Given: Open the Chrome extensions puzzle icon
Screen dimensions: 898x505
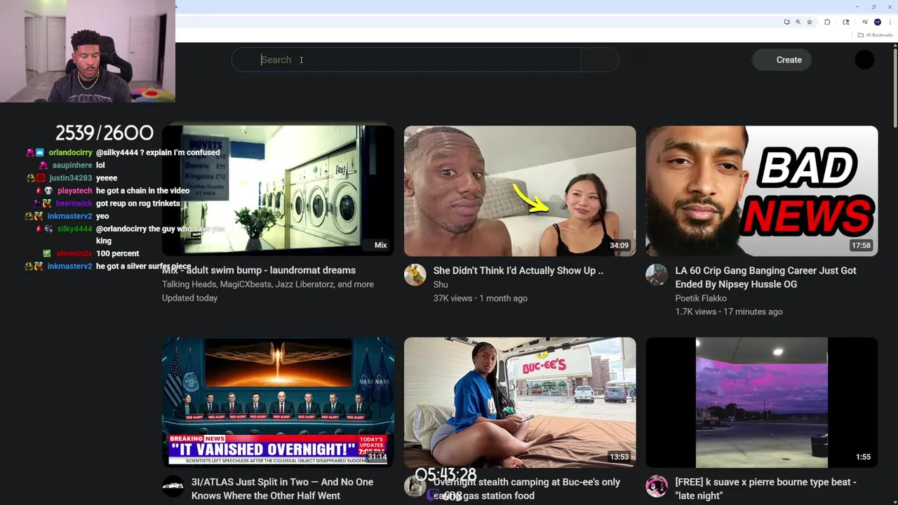Looking at the screenshot, I should pos(827,22).
